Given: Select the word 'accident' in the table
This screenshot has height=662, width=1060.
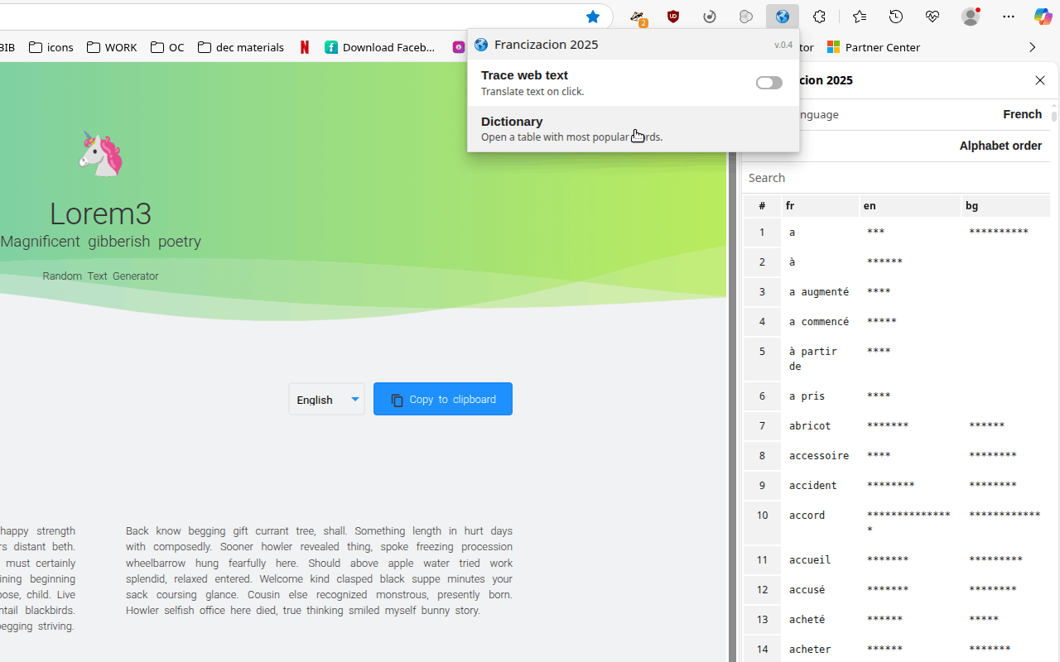Looking at the screenshot, I should tap(813, 485).
